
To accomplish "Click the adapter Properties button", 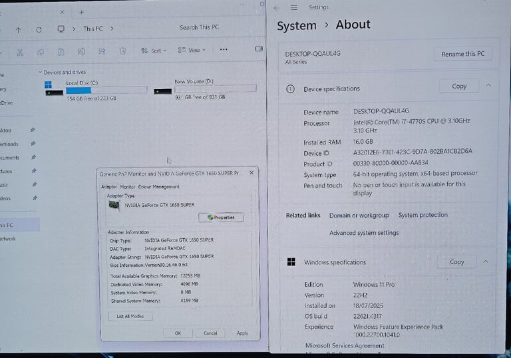I will click(221, 218).
